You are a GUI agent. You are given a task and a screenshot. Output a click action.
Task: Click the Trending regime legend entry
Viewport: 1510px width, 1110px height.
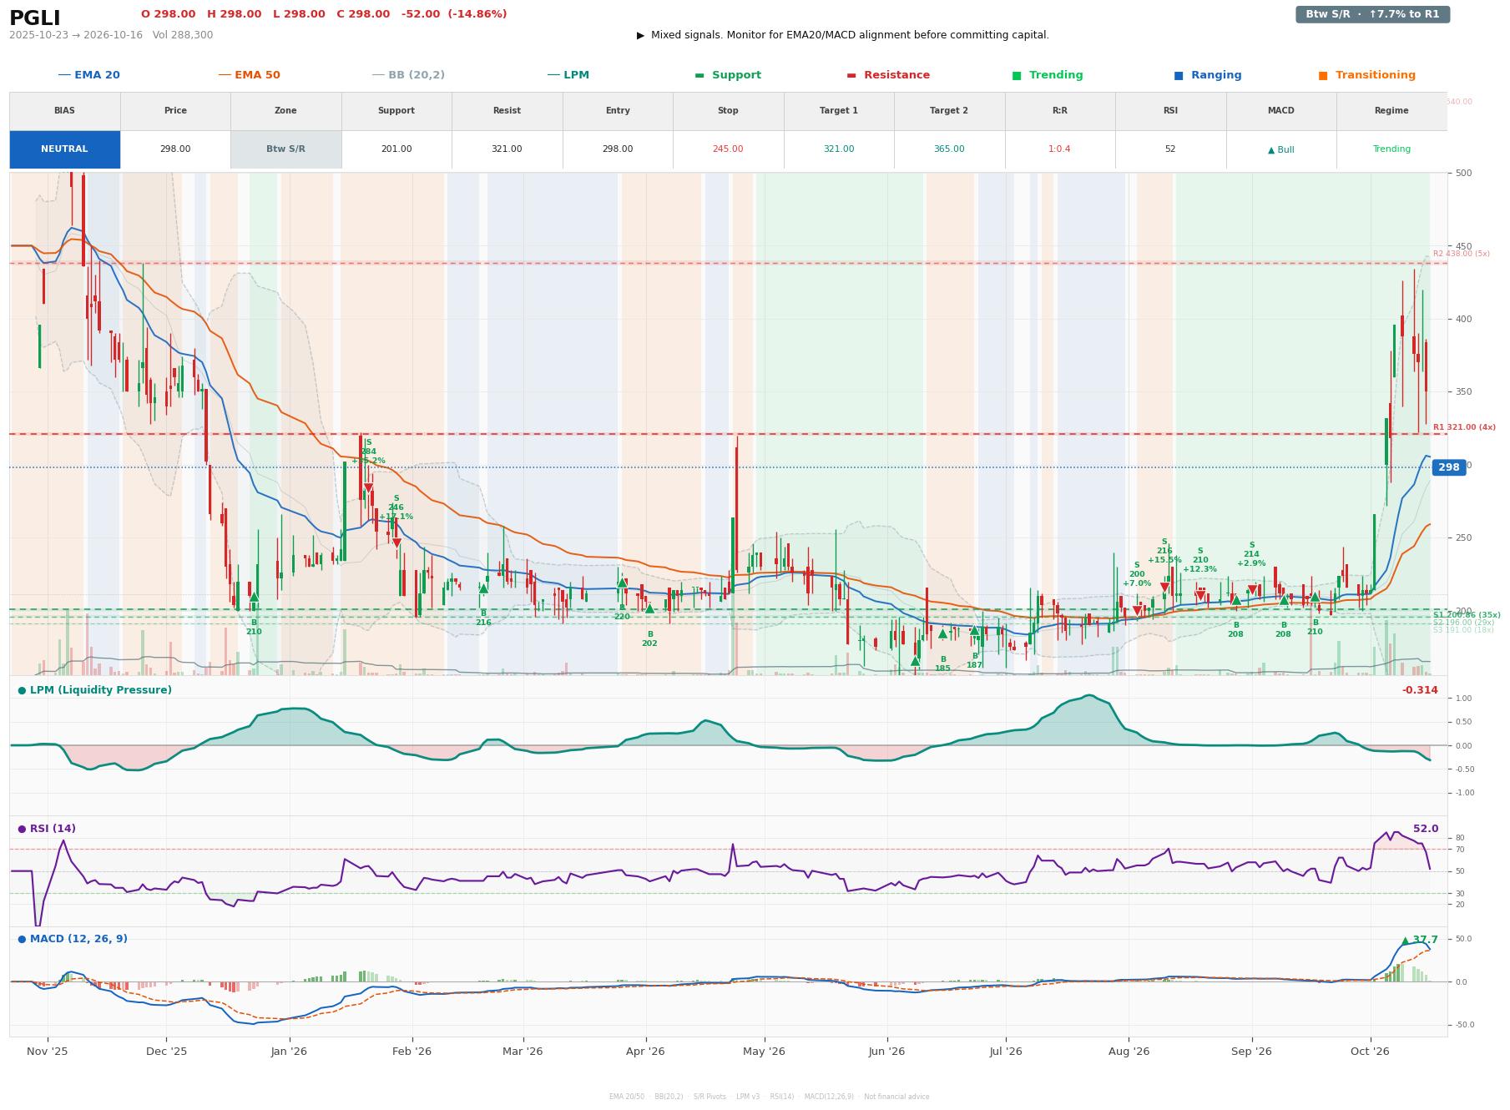click(x=1048, y=75)
